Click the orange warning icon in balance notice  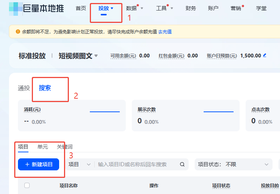point(18,32)
